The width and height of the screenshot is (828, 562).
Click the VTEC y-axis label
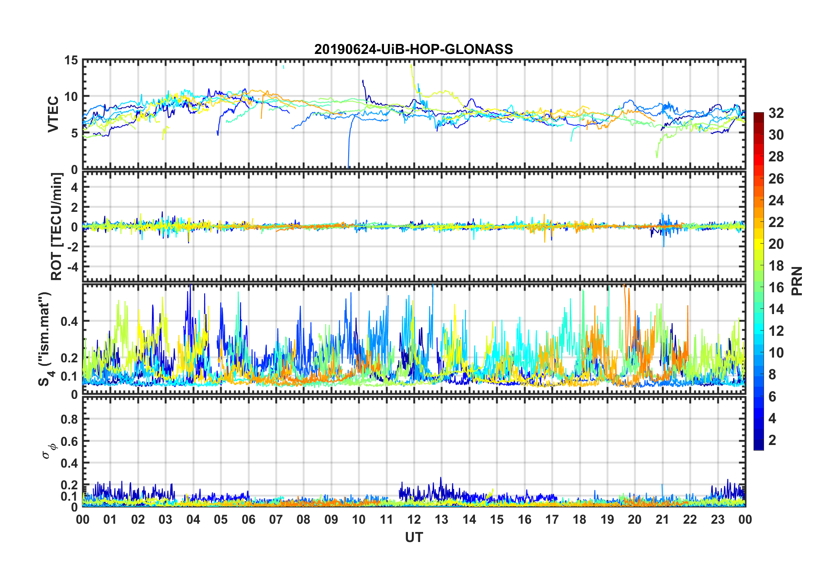click(53, 114)
